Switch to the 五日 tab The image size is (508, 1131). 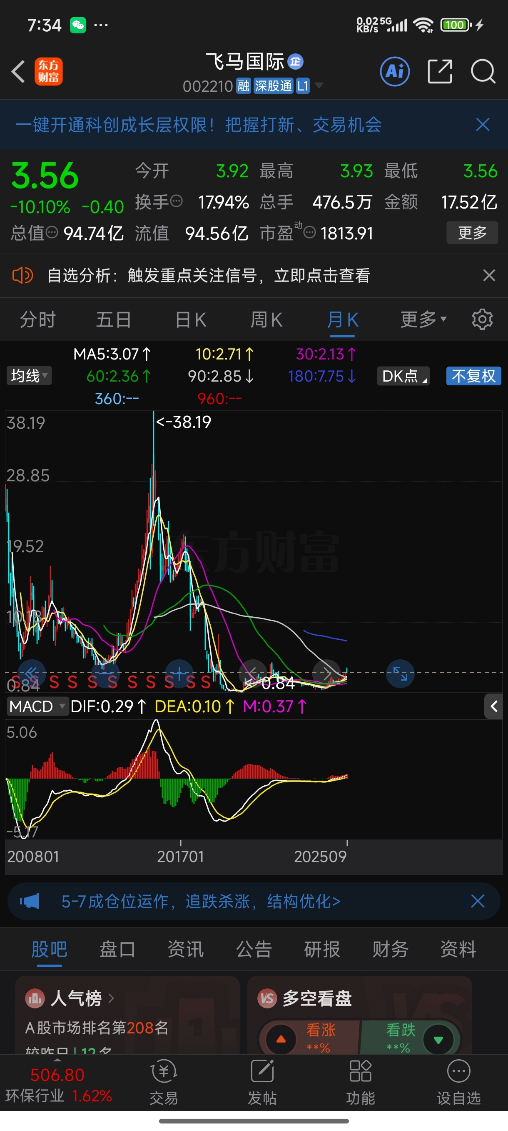114,319
